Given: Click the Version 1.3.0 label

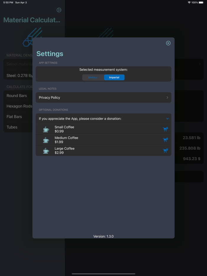Looking at the screenshot, I should 103,236.
